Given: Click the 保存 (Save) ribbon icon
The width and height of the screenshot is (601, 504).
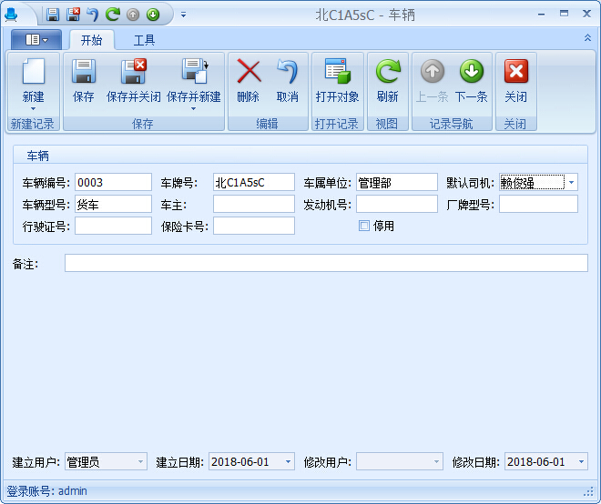Looking at the screenshot, I should tap(83, 73).
